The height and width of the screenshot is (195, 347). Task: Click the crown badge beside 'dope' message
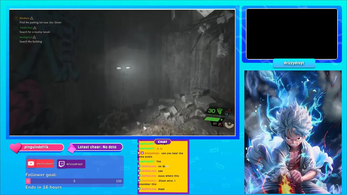tap(139, 189)
